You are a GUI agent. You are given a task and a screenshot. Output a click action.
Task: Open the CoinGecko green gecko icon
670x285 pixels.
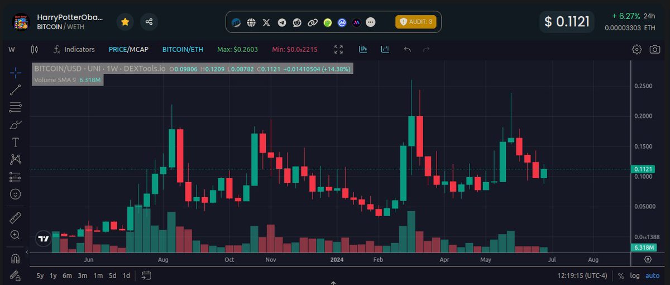click(328, 22)
